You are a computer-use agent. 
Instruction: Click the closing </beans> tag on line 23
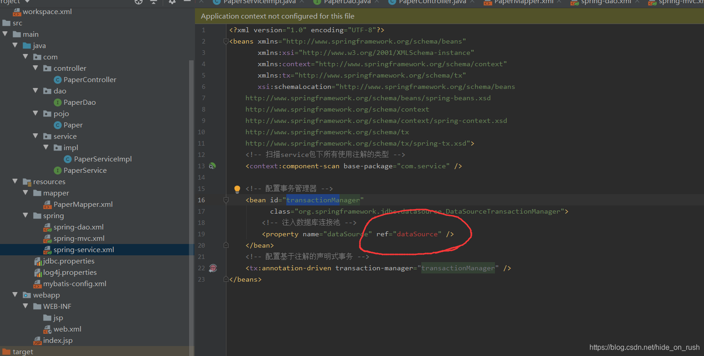(245, 279)
